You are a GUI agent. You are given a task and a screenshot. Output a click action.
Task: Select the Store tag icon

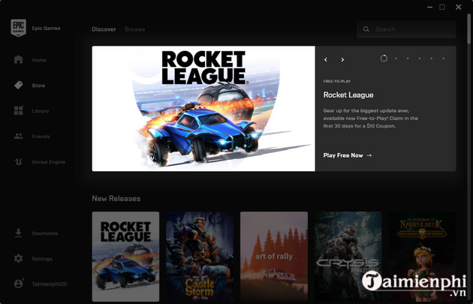(19, 86)
